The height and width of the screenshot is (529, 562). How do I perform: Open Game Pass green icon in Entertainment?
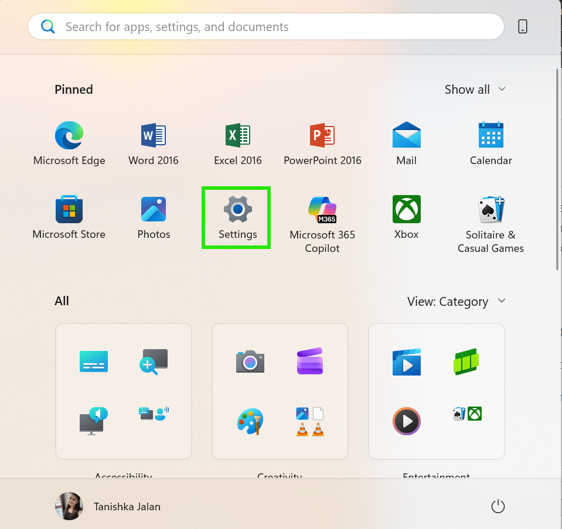coord(466,361)
